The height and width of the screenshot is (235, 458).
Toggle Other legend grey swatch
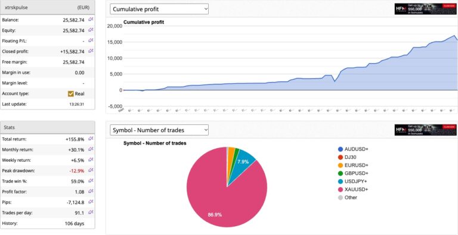point(341,198)
